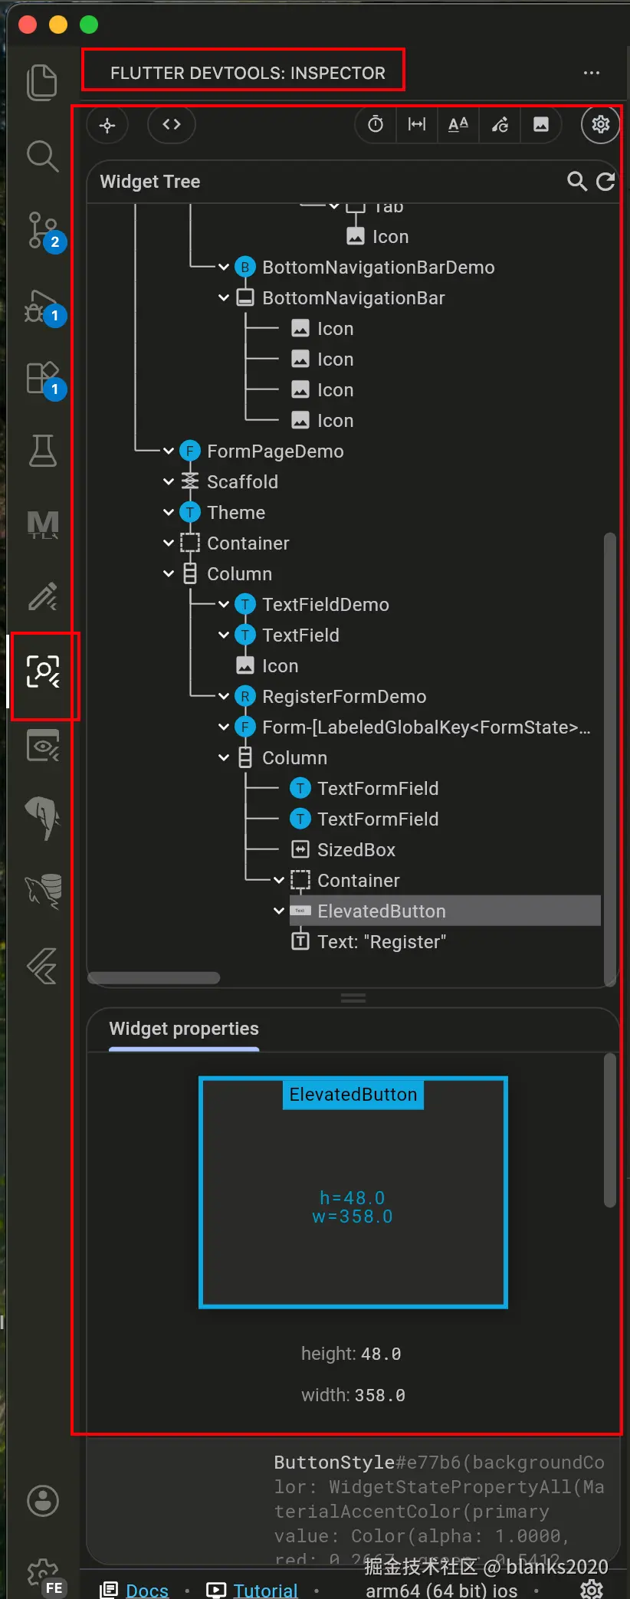Search within the Widget Tree
Image resolution: width=630 pixels, height=1599 pixels.
[576, 182]
